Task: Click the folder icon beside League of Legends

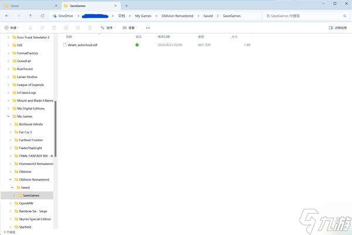Action: (14, 85)
